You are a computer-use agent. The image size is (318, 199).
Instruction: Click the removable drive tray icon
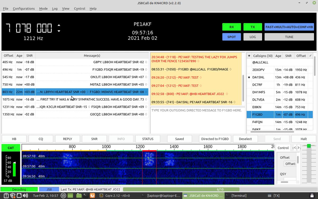click(x=19, y=196)
